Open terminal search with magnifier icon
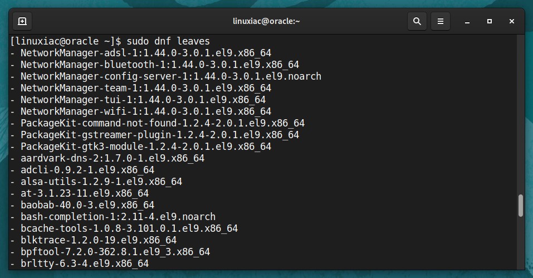Screen dimensions: 533x278 [417, 21]
